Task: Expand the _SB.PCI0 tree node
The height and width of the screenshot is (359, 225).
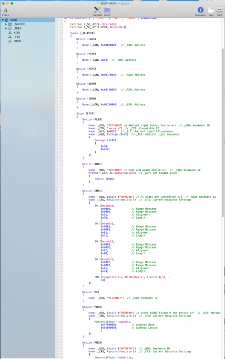Action: [6, 24]
